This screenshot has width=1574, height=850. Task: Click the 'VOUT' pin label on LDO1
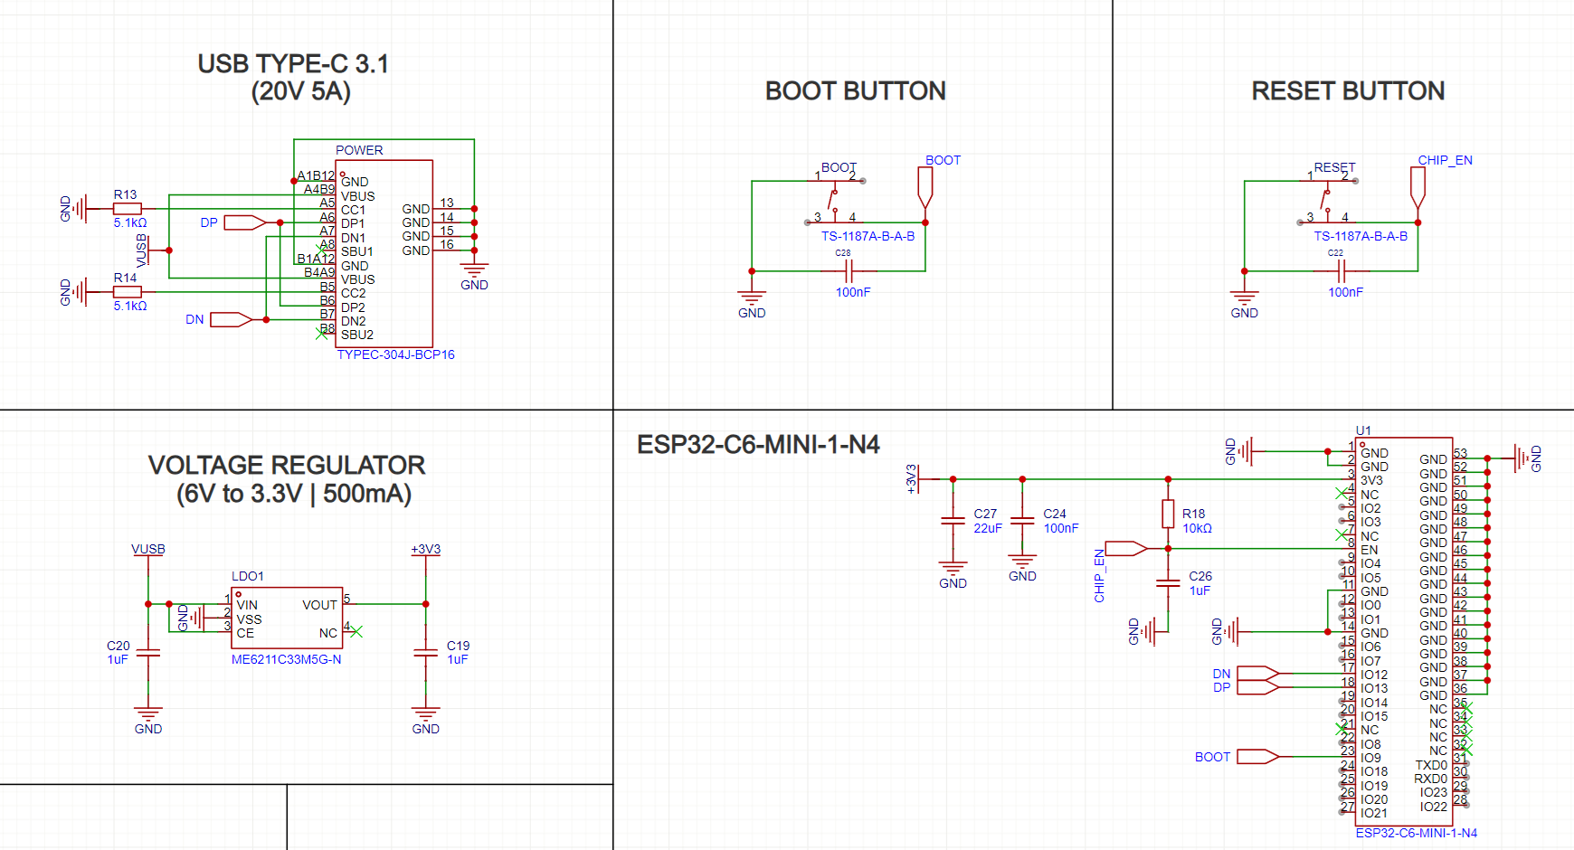(x=319, y=605)
